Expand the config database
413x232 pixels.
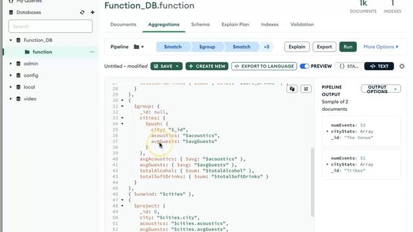coord(10,75)
